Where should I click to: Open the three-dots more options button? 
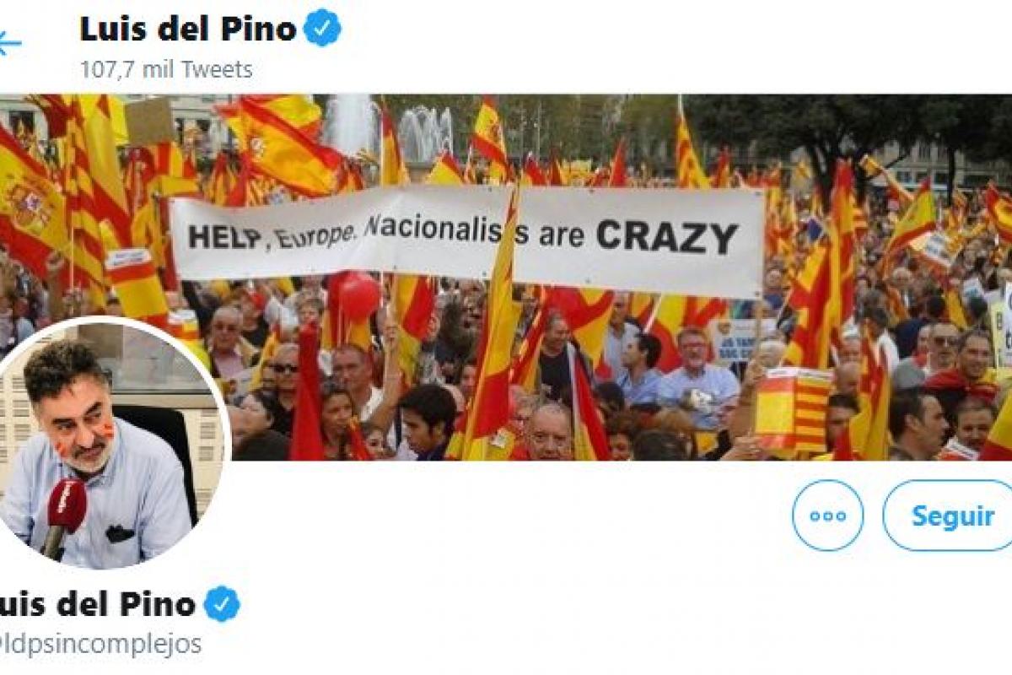tap(827, 516)
